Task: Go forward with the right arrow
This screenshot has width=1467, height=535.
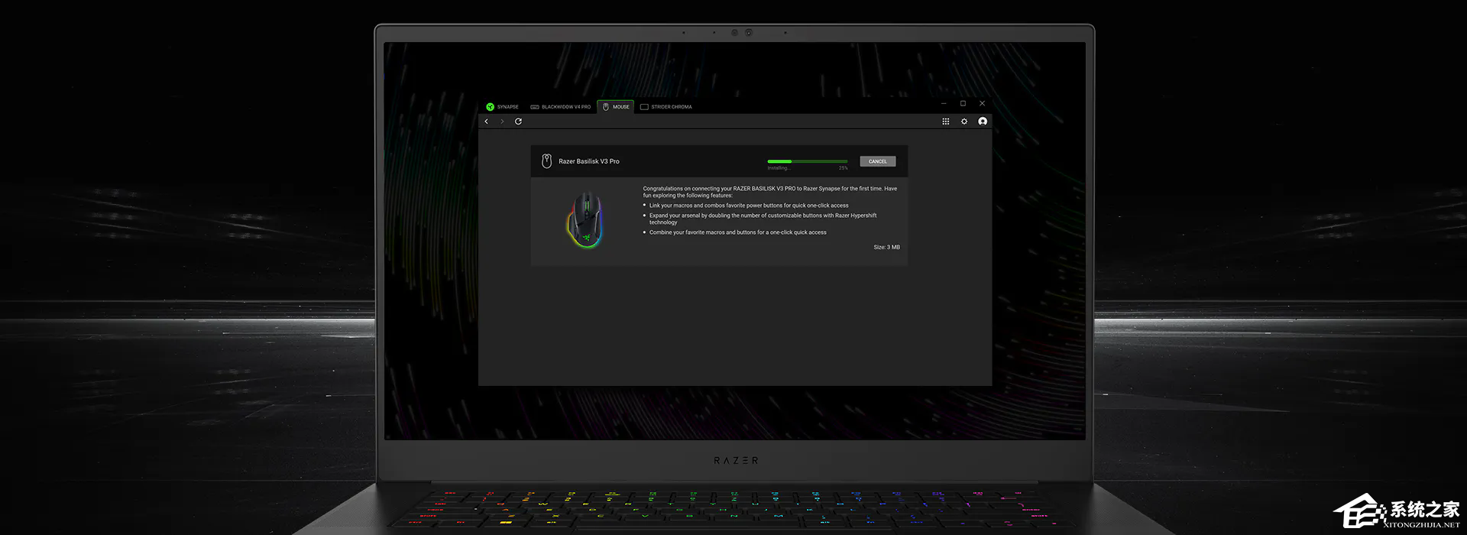Action: coord(502,122)
